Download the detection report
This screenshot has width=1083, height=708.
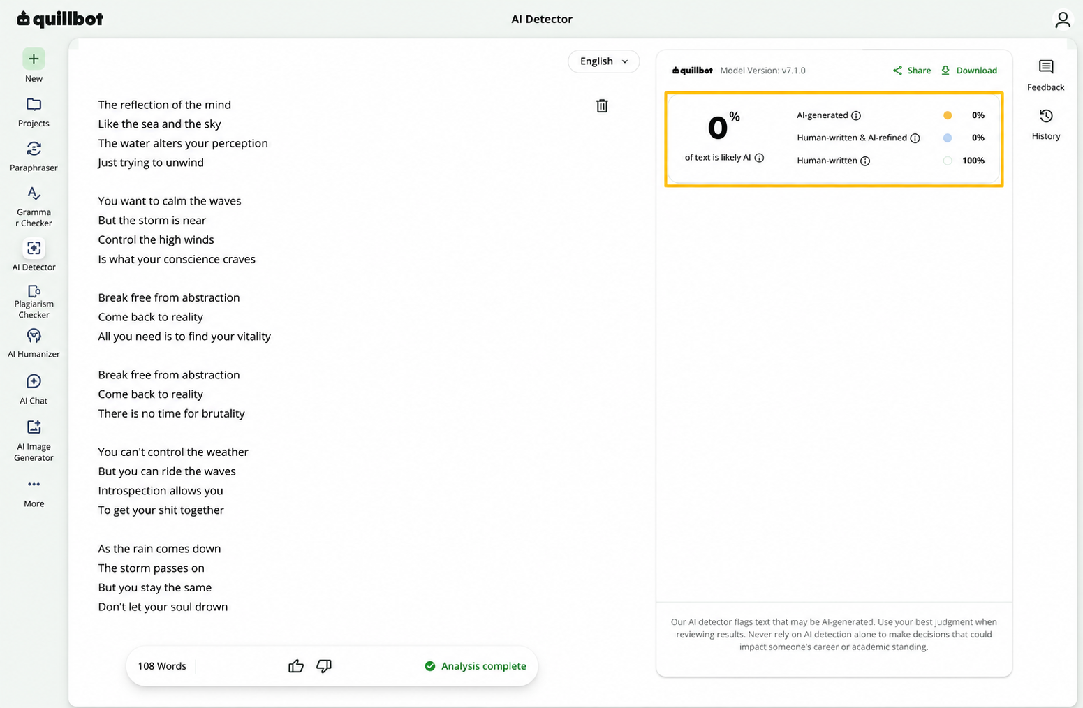pos(969,71)
